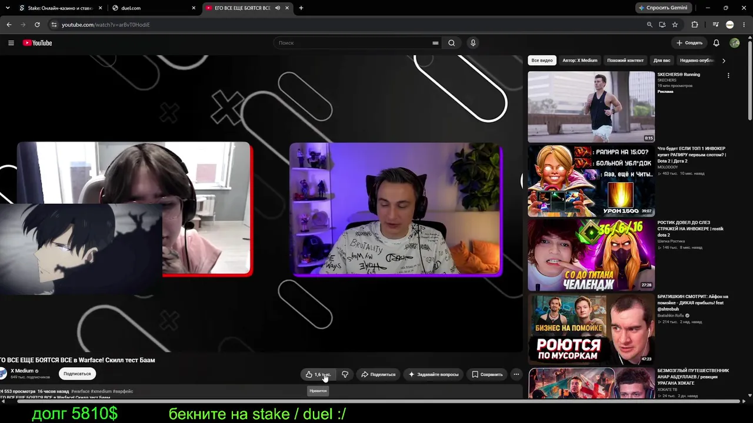This screenshot has height=423, width=753.
Task: Open video title БЕЗМОЗГЛЫЙ ПУТЕШЕСТВЕННИК
Action: [693, 377]
